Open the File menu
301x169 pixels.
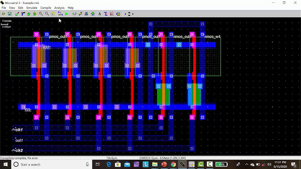(4, 8)
